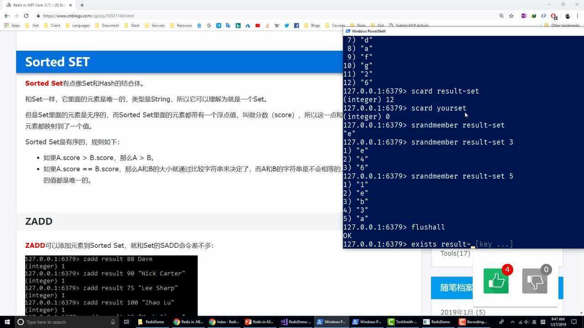Click the browser vertical scrollbar down arrow

click(582, 313)
